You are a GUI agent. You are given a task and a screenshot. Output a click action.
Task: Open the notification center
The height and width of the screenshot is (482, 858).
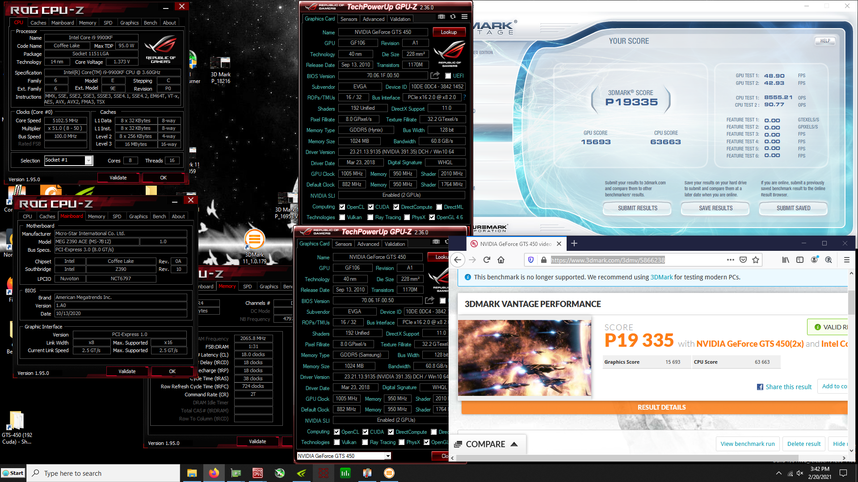[843, 473]
